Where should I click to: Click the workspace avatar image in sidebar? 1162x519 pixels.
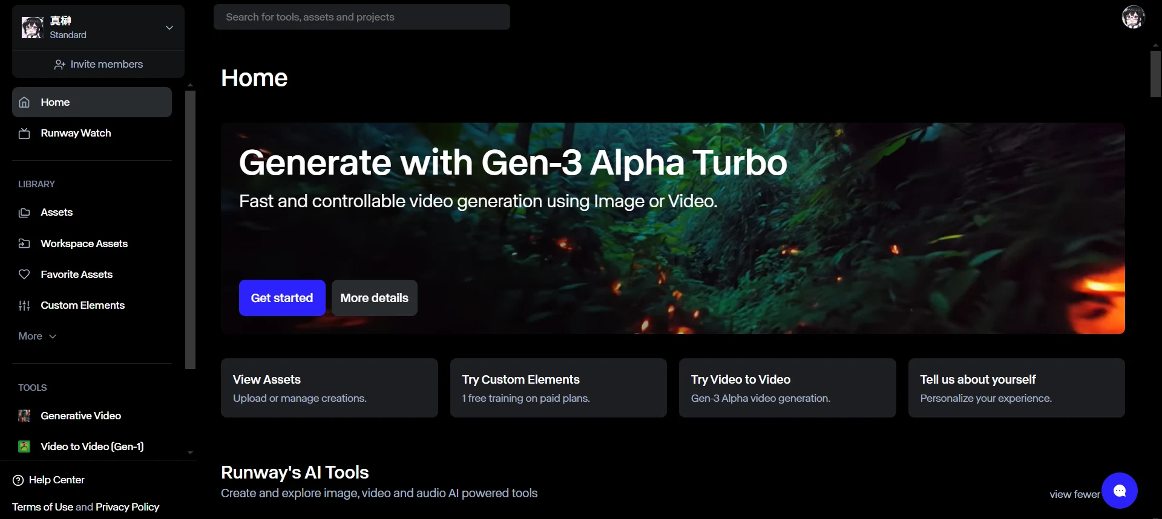[x=32, y=27]
